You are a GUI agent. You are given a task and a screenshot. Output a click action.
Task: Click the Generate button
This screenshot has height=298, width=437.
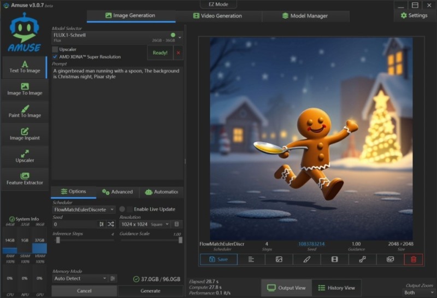(x=150, y=291)
